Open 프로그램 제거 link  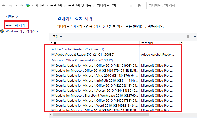point(15,25)
